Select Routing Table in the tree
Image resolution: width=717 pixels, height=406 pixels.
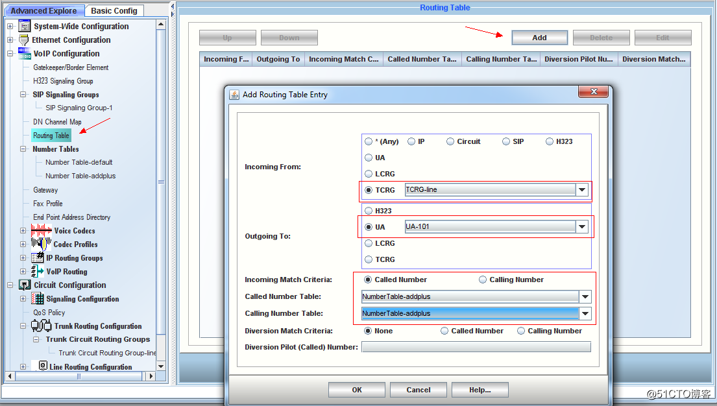click(51, 136)
